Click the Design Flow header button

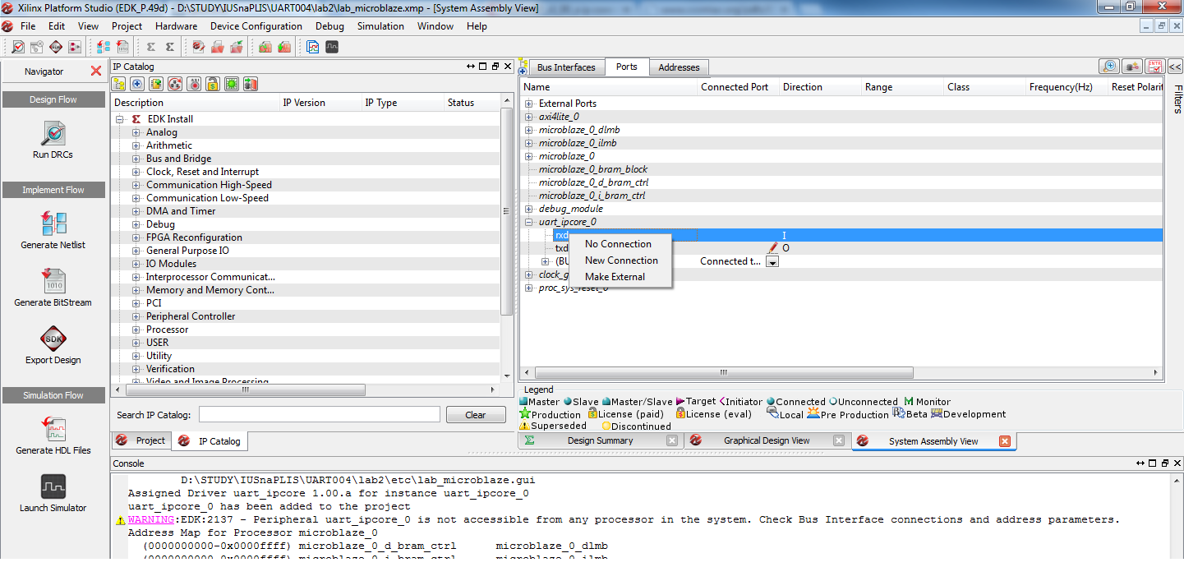click(x=53, y=99)
